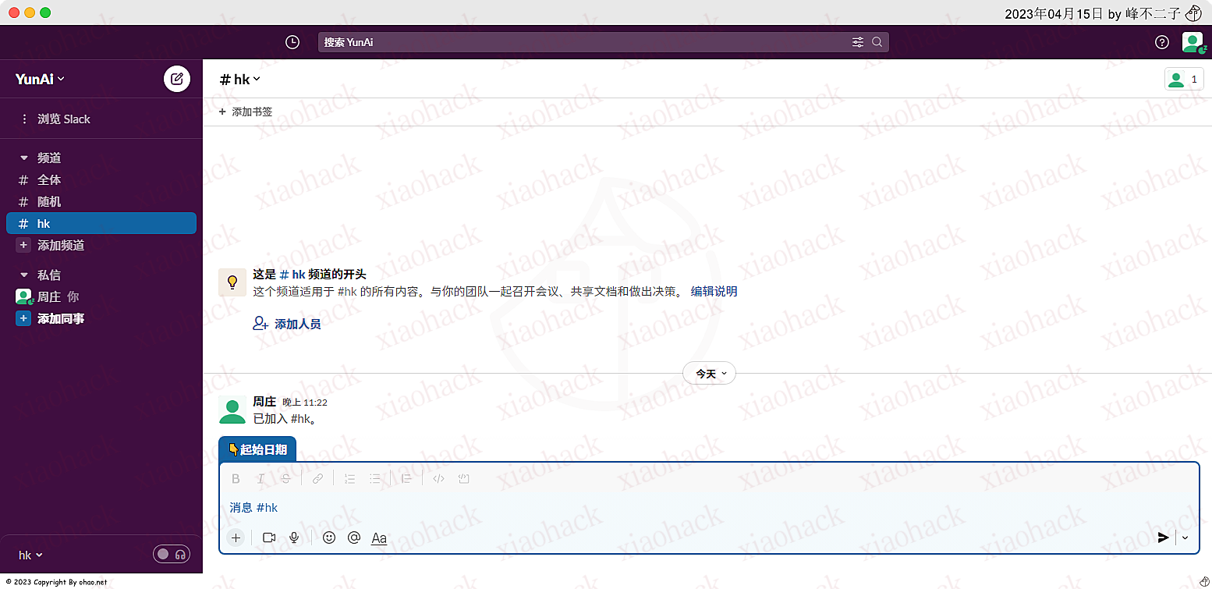This screenshot has height=589, width=1212.
Task: Click the #hk link in channel intro heading
Action: pos(292,275)
